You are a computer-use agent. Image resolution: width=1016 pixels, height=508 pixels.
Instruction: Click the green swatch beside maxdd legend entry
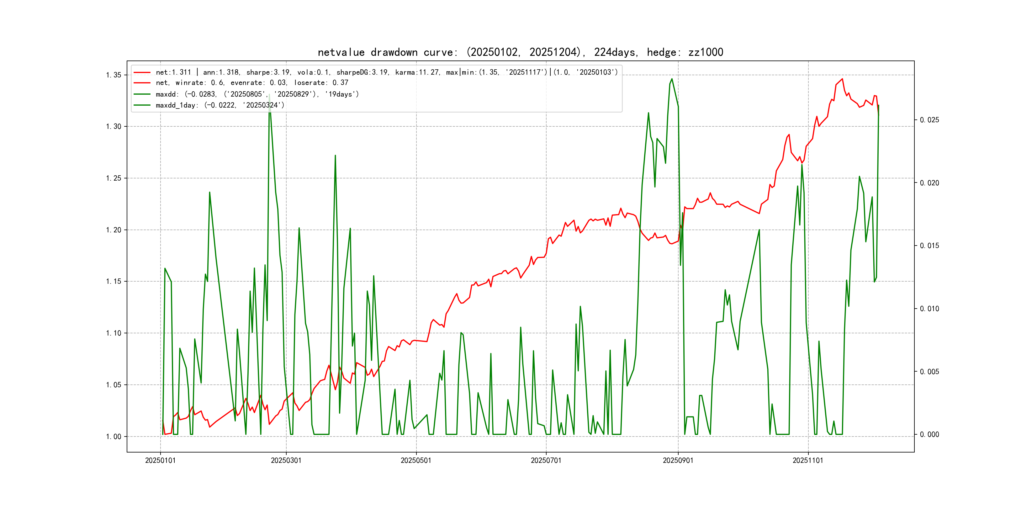tap(142, 94)
